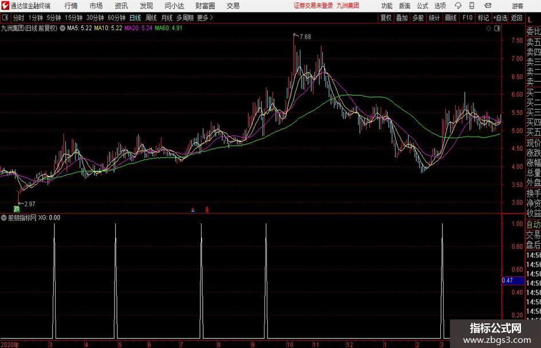Click the 返回 back button
The image size is (541, 348).
(x=516, y=18)
